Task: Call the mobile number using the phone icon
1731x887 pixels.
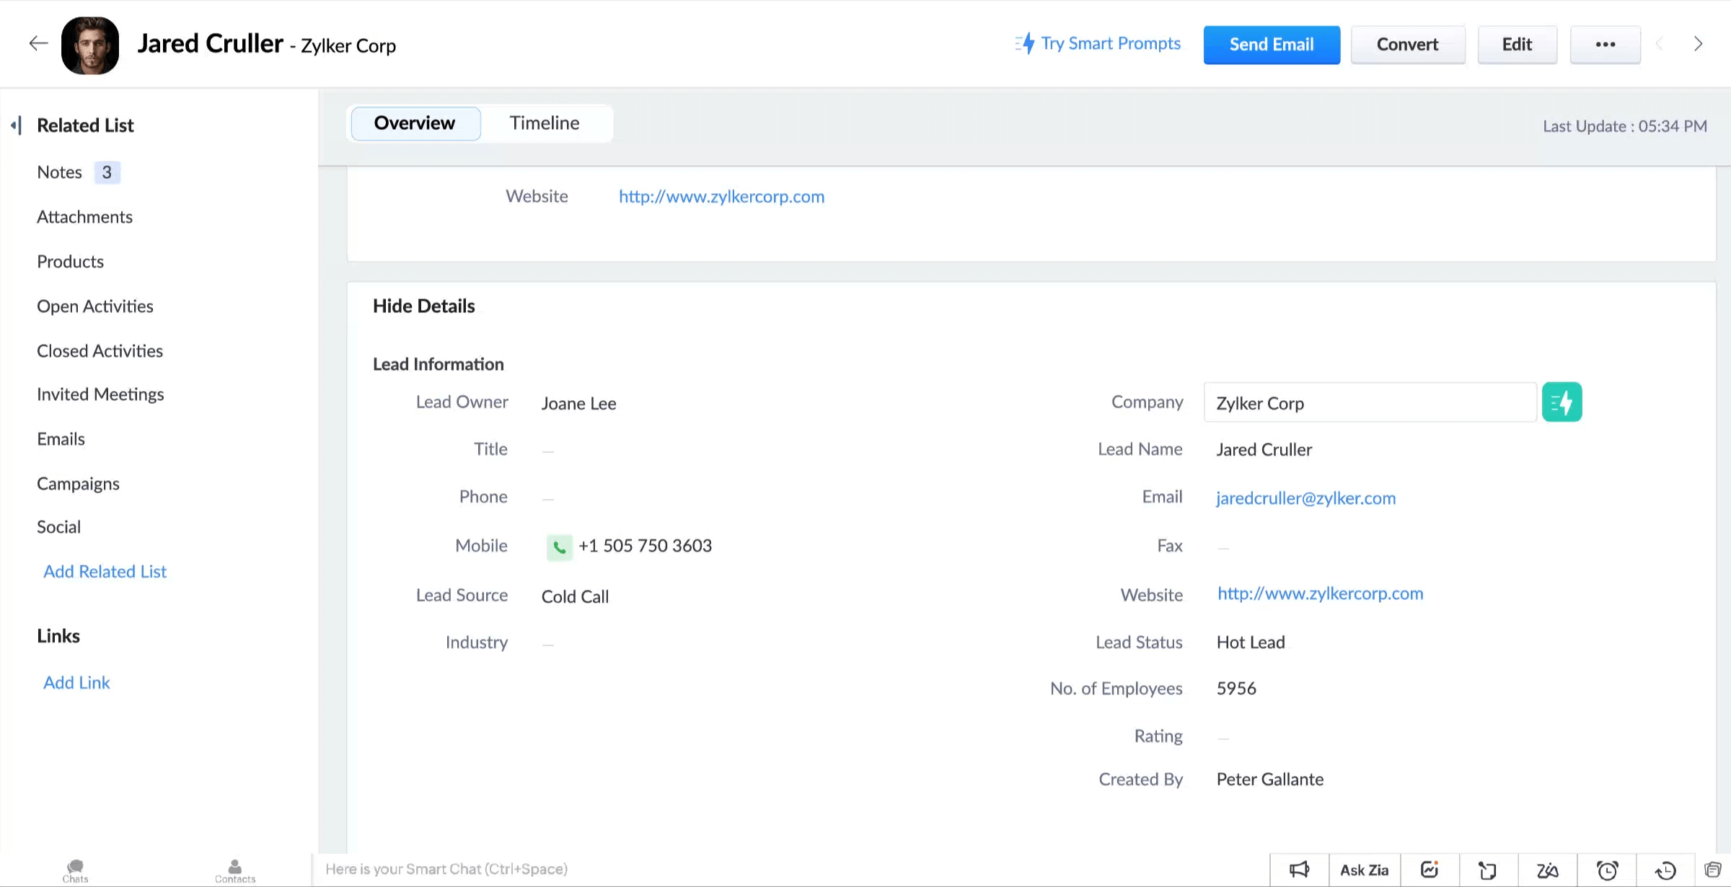Action: tap(559, 547)
